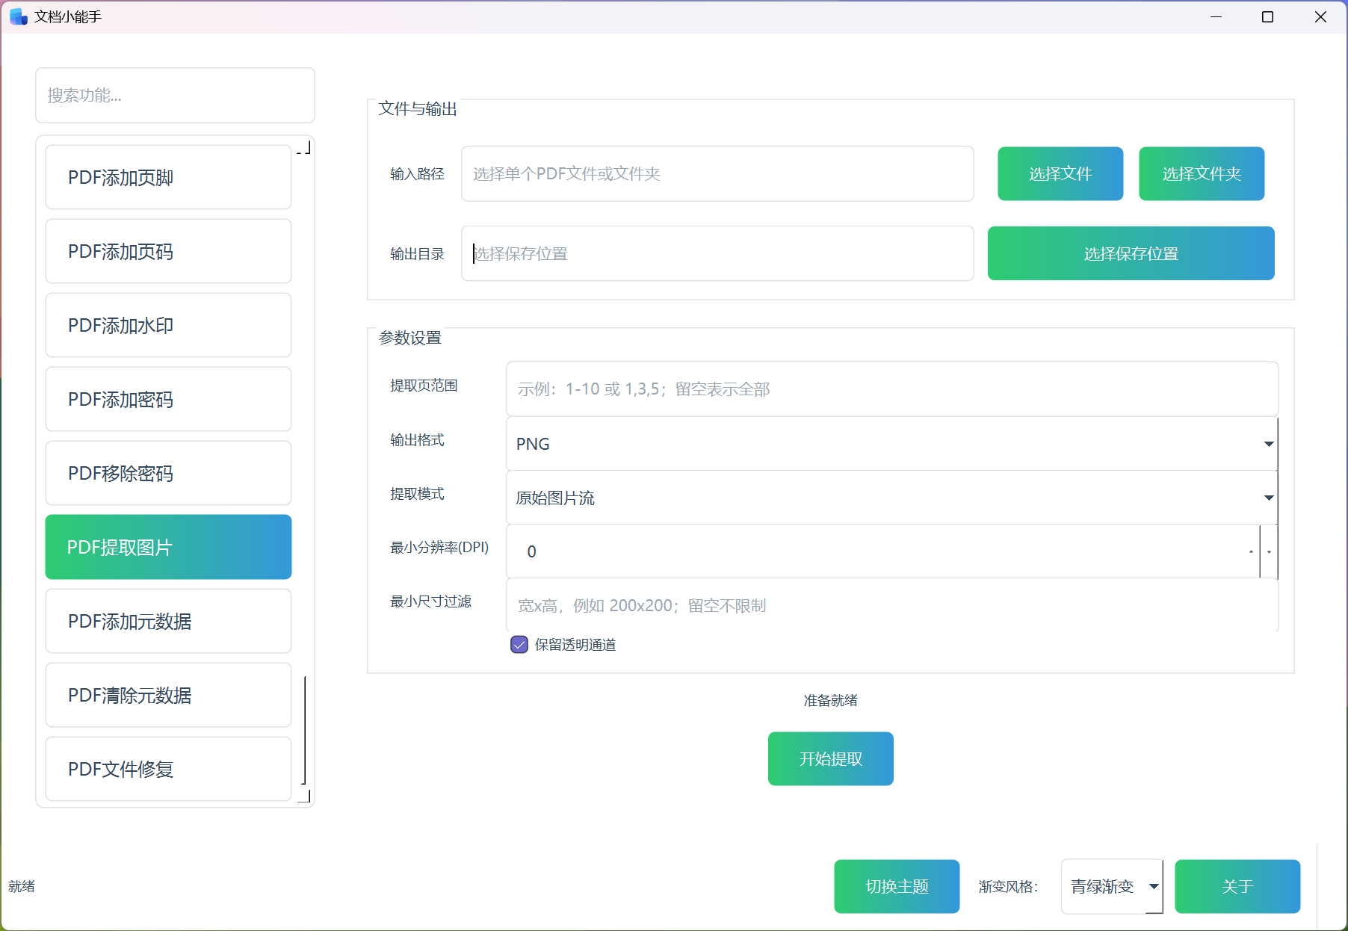The width and height of the screenshot is (1348, 931).
Task: Select the PDF添加页码 feature
Action: pyautogui.click(x=167, y=251)
